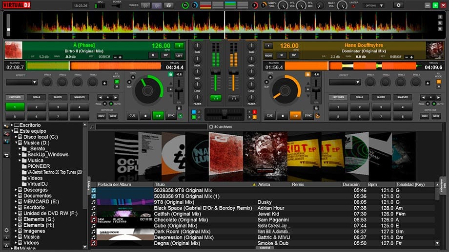Open the right deck EFFECT dropdown
Screen dimensions: 449x252
click(x=345, y=82)
